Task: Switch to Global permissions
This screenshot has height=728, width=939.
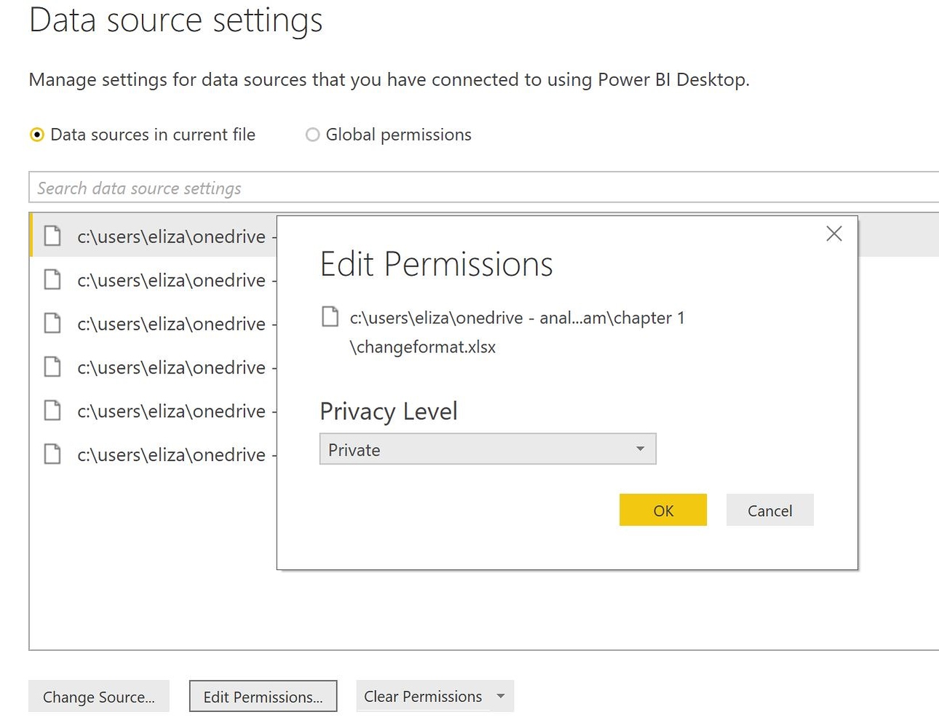Action: (312, 134)
